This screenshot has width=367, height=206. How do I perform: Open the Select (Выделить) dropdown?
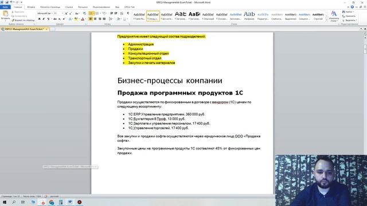[x=349, y=21]
